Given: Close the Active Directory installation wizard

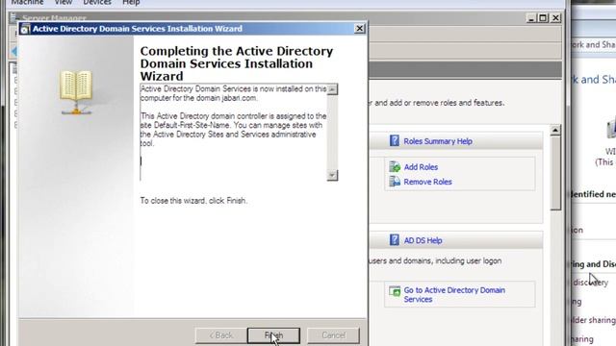Looking at the screenshot, I should coord(359,29).
